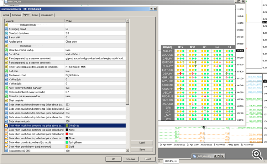
Task: Click icon beside Transparency row
Action: point(6,151)
